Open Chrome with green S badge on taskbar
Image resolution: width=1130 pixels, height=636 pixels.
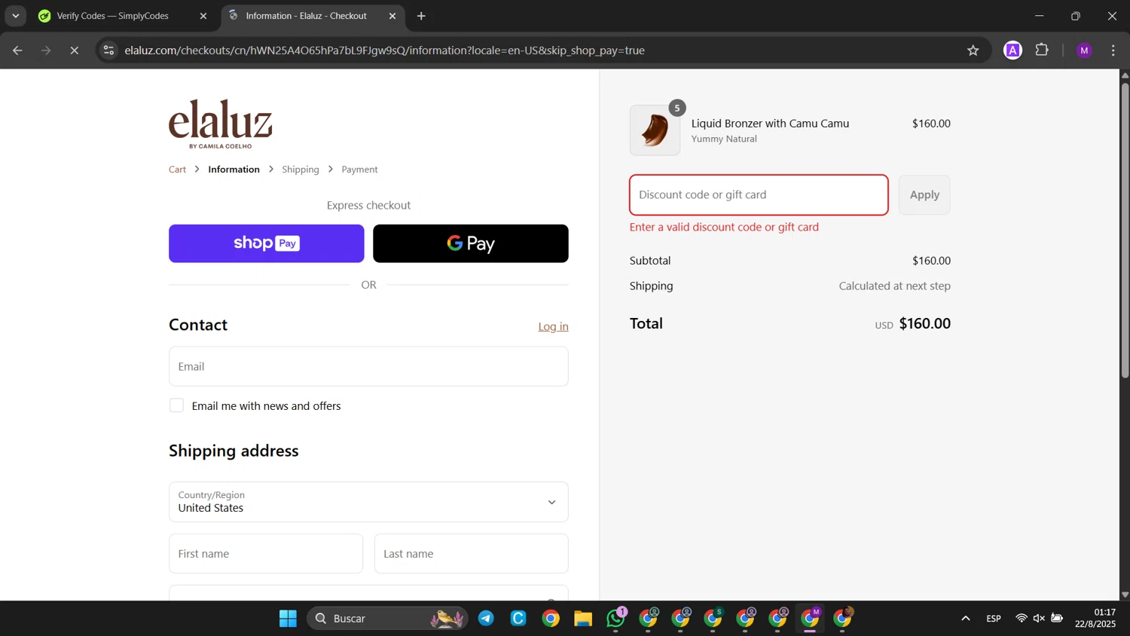click(x=713, y=619)
